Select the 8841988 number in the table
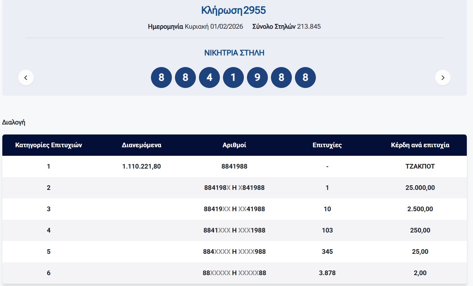This screenshot has width=473, height=286. point(234,167)
